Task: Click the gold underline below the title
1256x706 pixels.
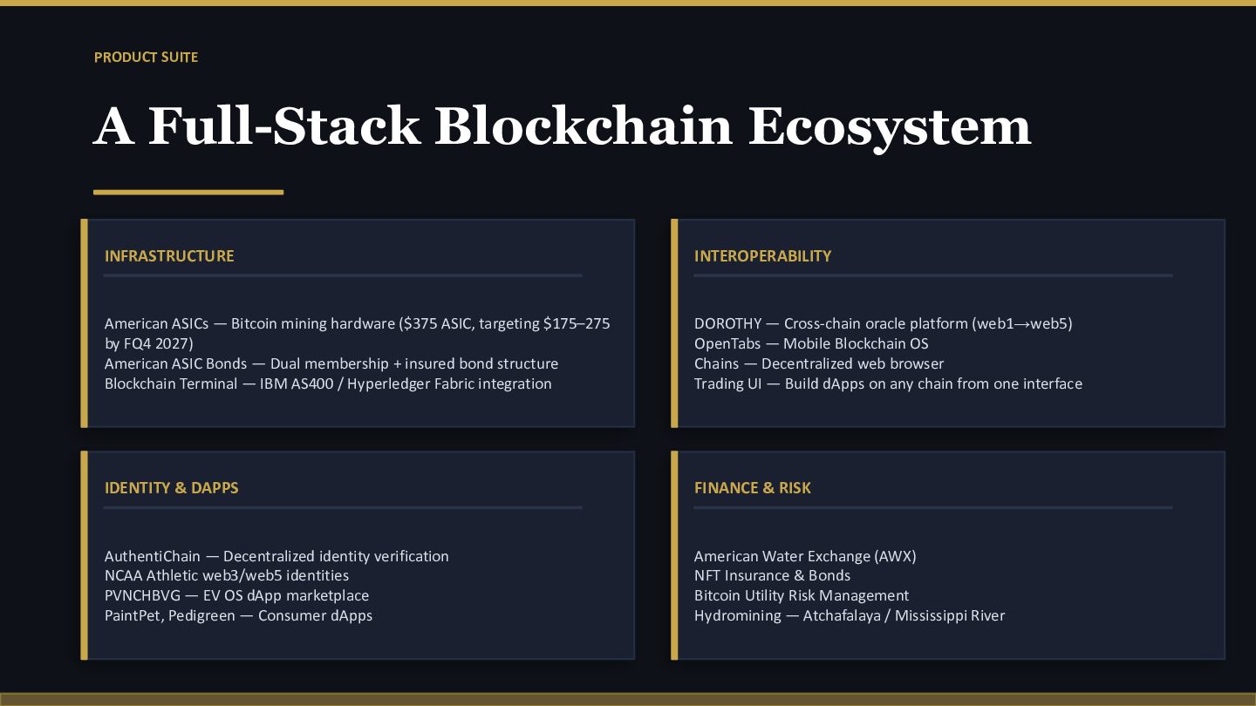Action: (188, 192)
